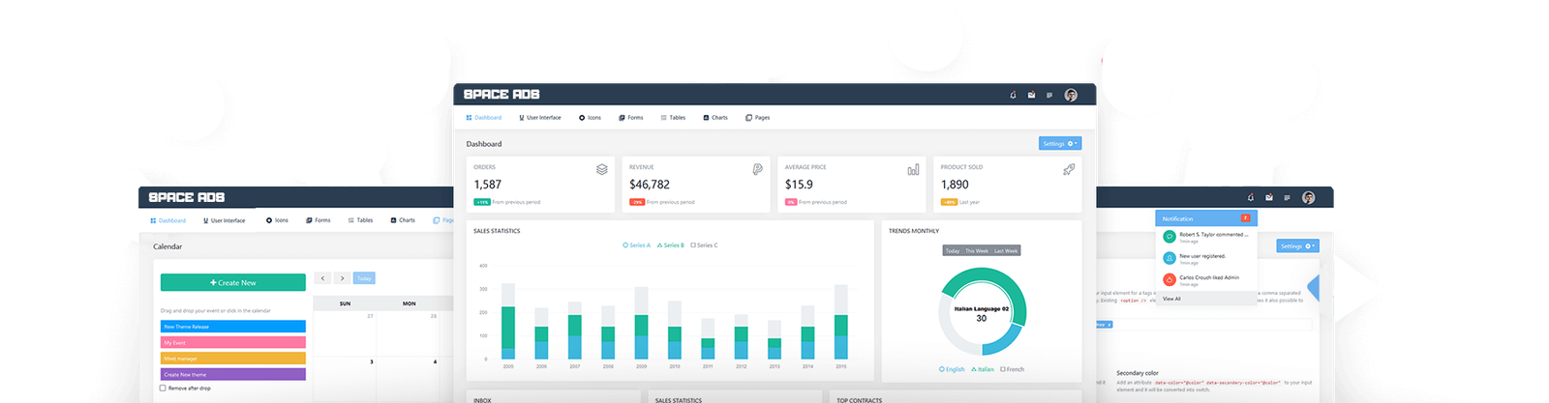The height and width of the screenshot is (403, 1549).
Task: Open the Settings dropdown on the right panel
Action: tap(1296, 246)
